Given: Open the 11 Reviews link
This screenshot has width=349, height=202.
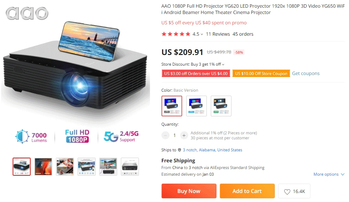Looking at the screenshot, I should [218, 34].
